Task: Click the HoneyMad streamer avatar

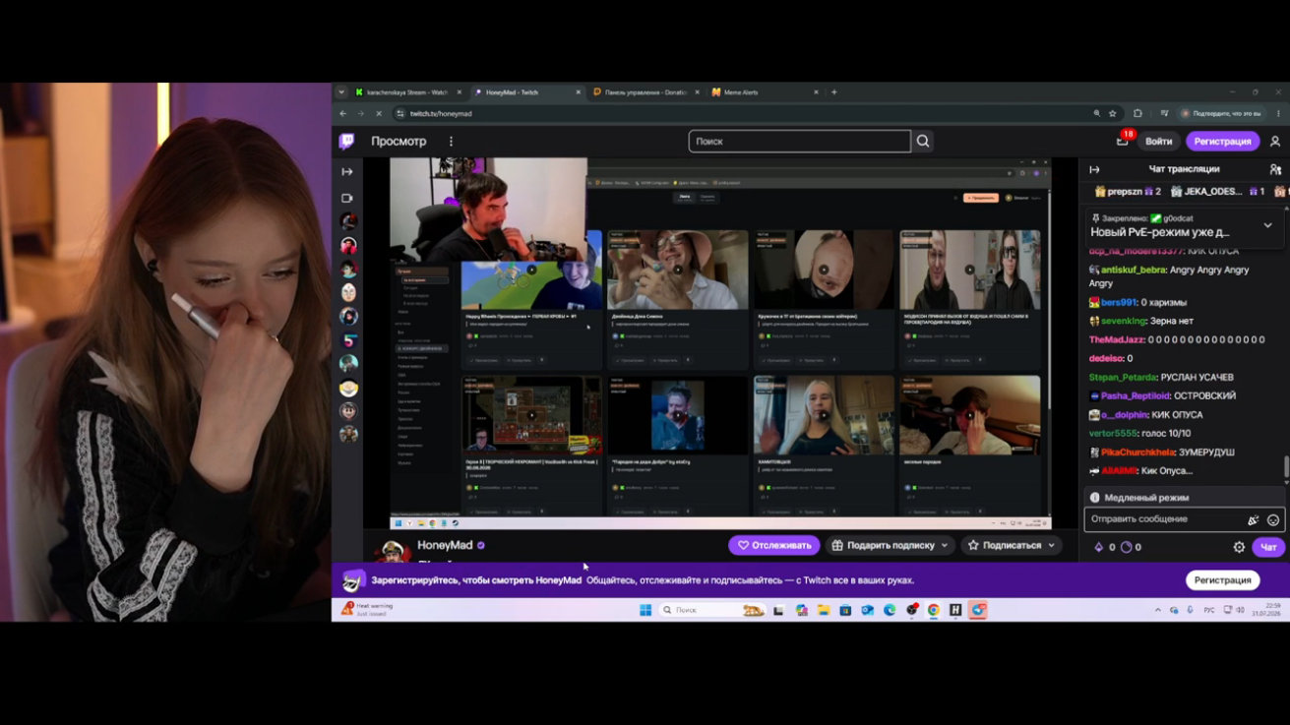Action: [394, 551]
